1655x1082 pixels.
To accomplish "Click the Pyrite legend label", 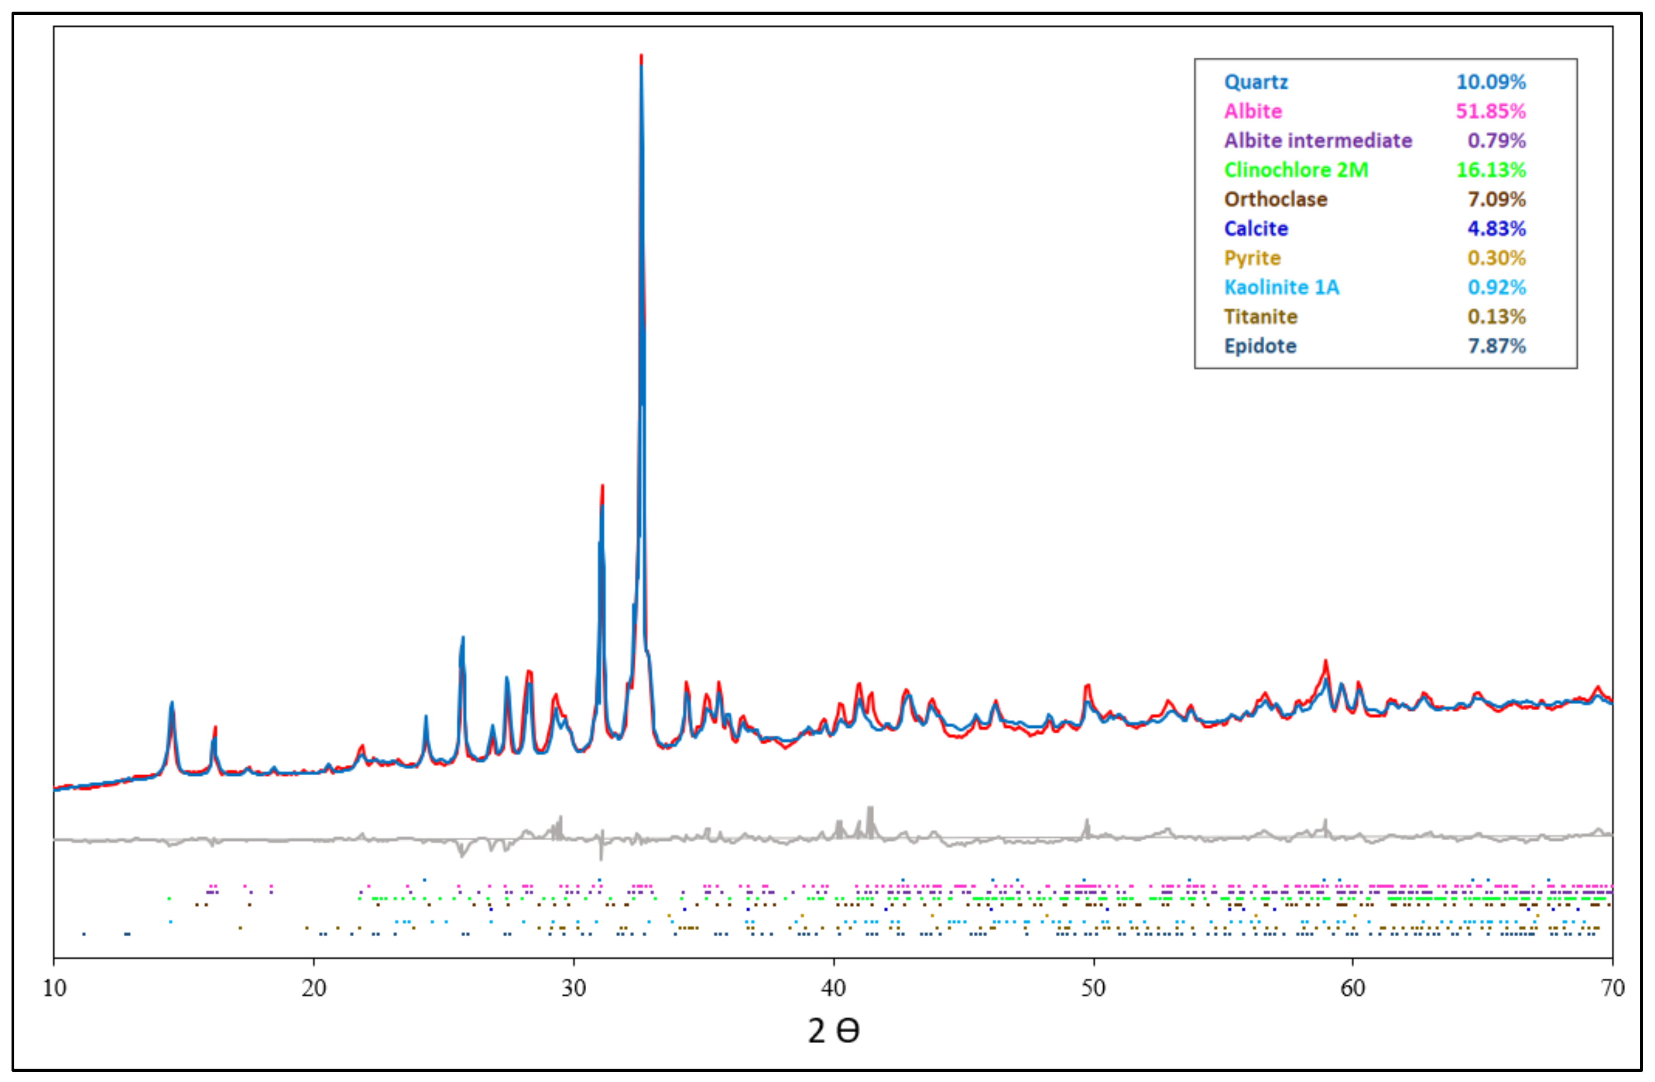I will 1252,258.
